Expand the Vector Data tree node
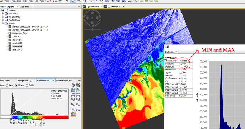The image size is (245, 129). [2, 20]
